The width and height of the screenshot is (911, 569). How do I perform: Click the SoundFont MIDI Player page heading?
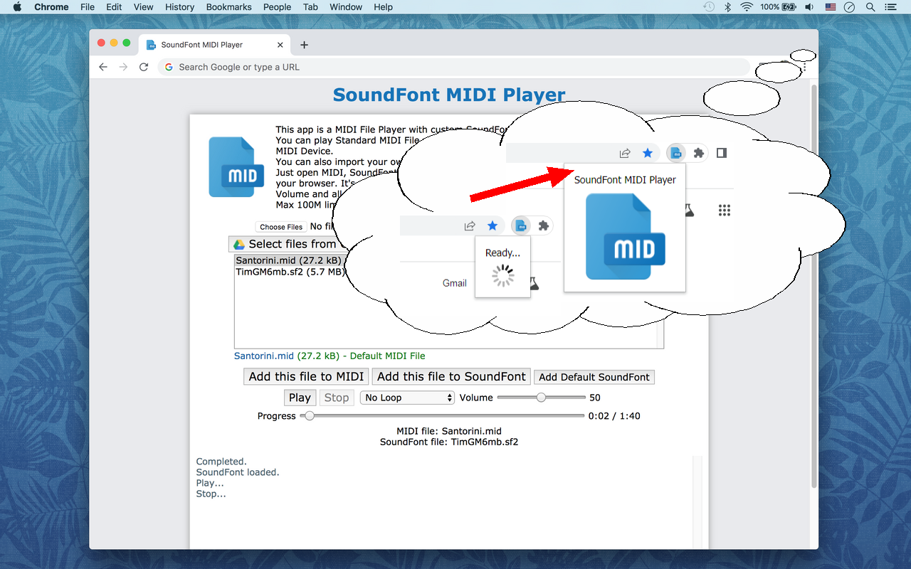point(449,95)
